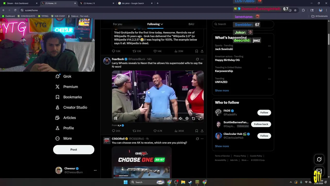Open the Privacy Policy link
The width and height of the screenshot is (330, 186).
(240, 156)
